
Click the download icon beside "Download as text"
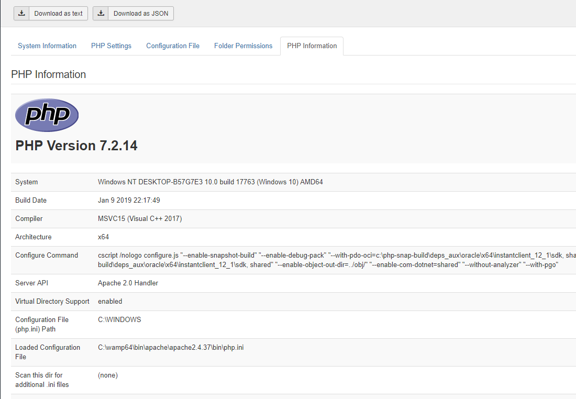(x=21, y=14)
